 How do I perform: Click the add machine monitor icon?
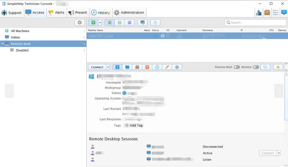click(142, 22)
